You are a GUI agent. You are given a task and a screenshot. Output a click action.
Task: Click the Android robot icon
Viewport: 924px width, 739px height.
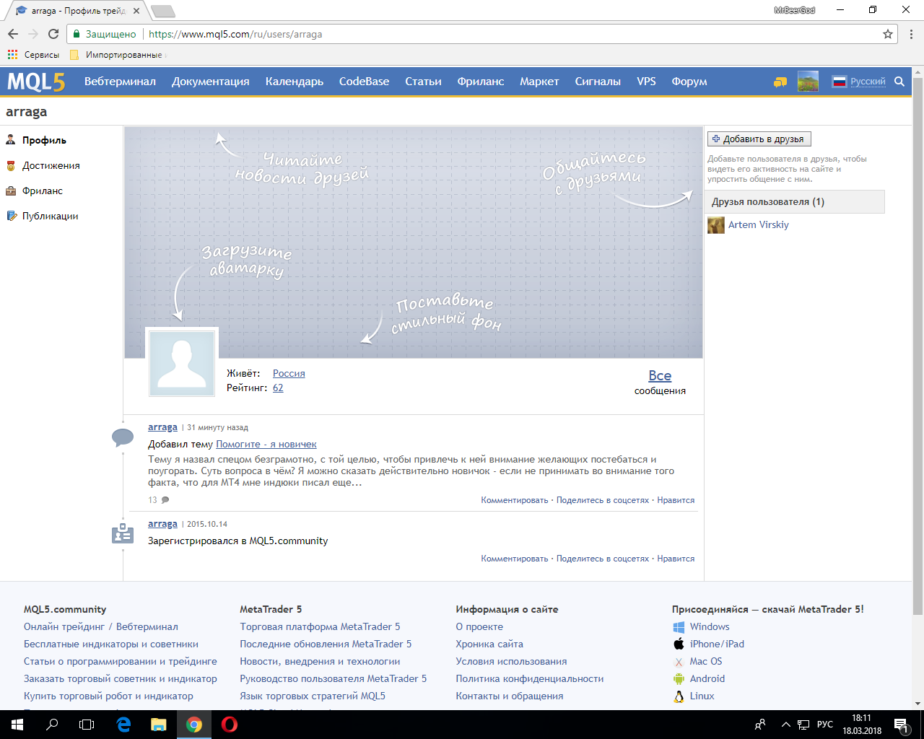679,678
